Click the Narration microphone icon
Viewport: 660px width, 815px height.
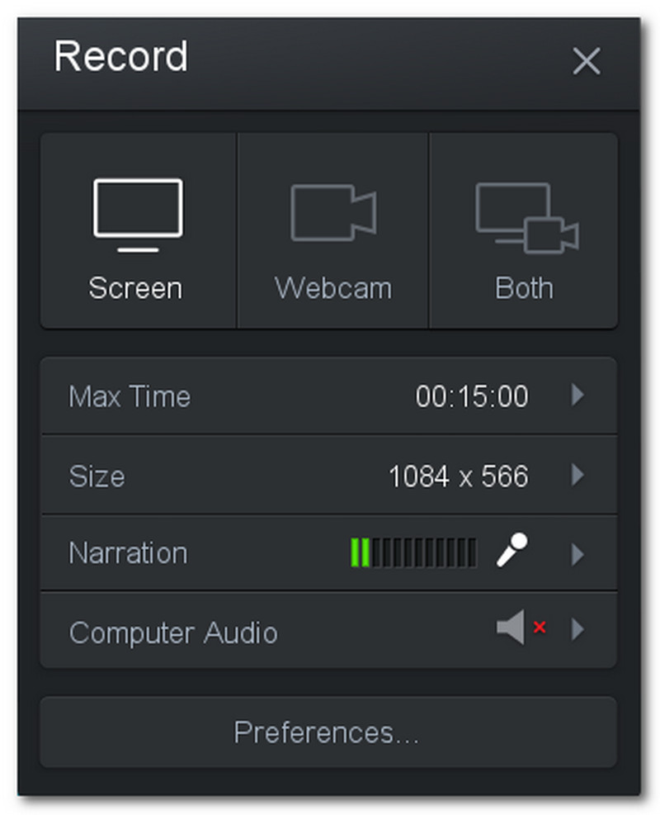(511, 550)
